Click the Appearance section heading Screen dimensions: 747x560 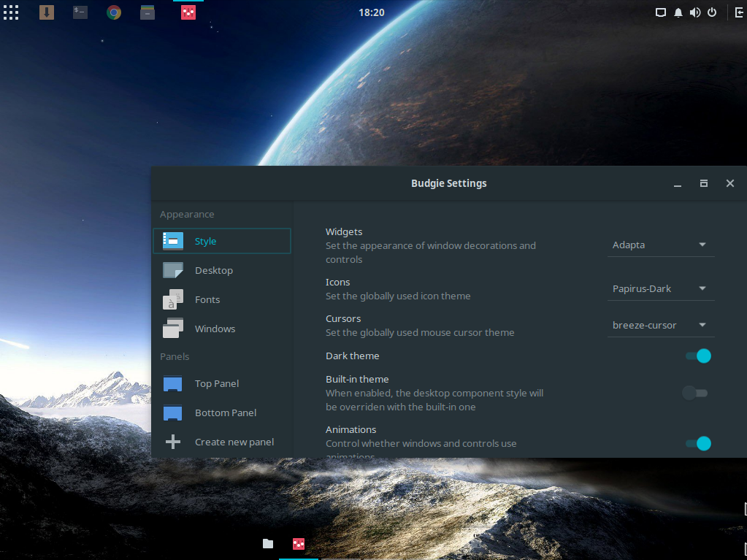pyautogui.click(x=187, y=214)
